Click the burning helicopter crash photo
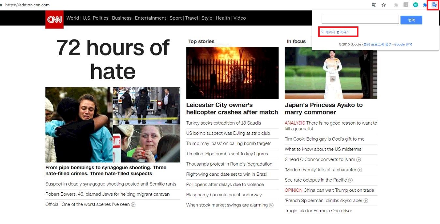 (x=232, y=73)
